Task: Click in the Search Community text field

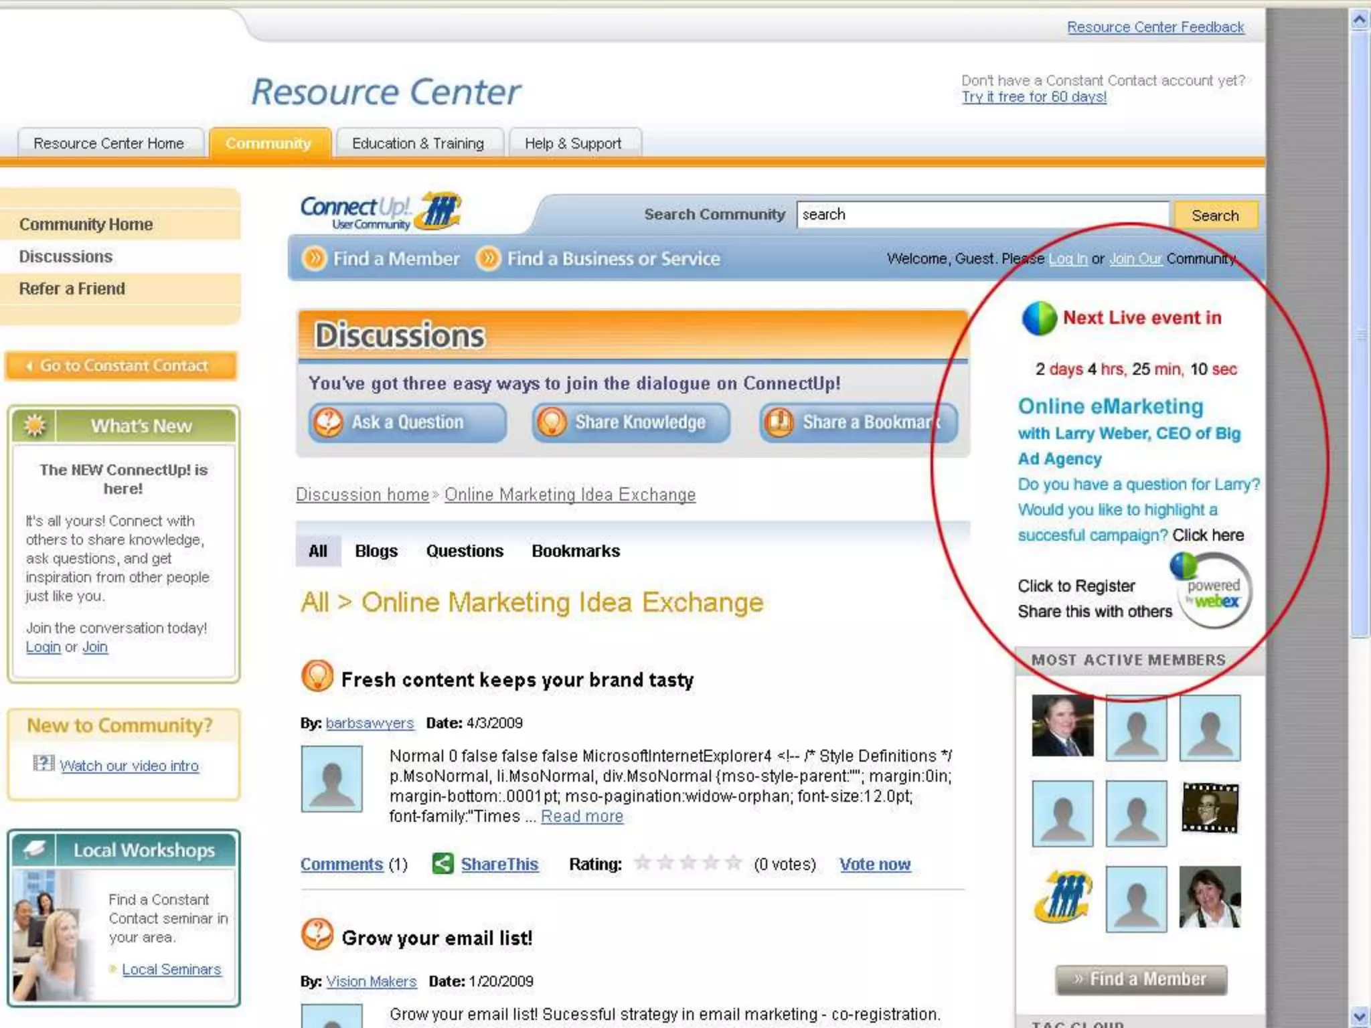Action: (x=981, y=215)
